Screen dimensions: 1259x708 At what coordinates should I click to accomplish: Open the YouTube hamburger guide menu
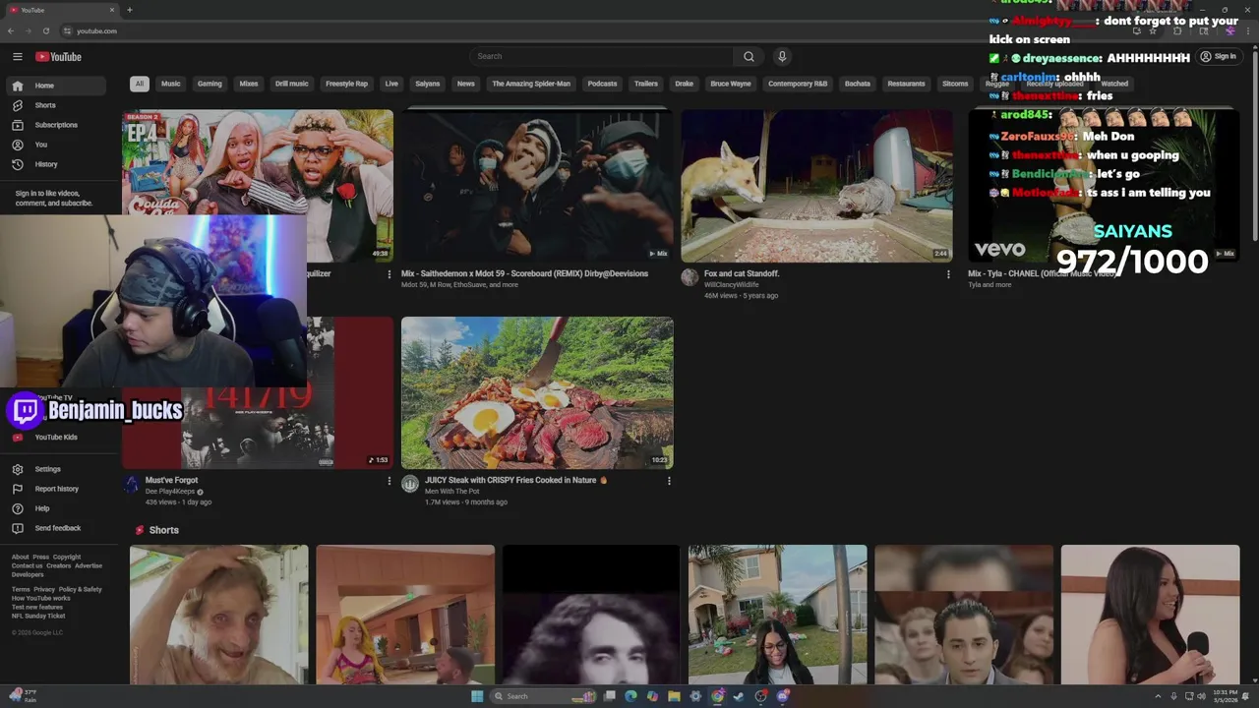18,57
